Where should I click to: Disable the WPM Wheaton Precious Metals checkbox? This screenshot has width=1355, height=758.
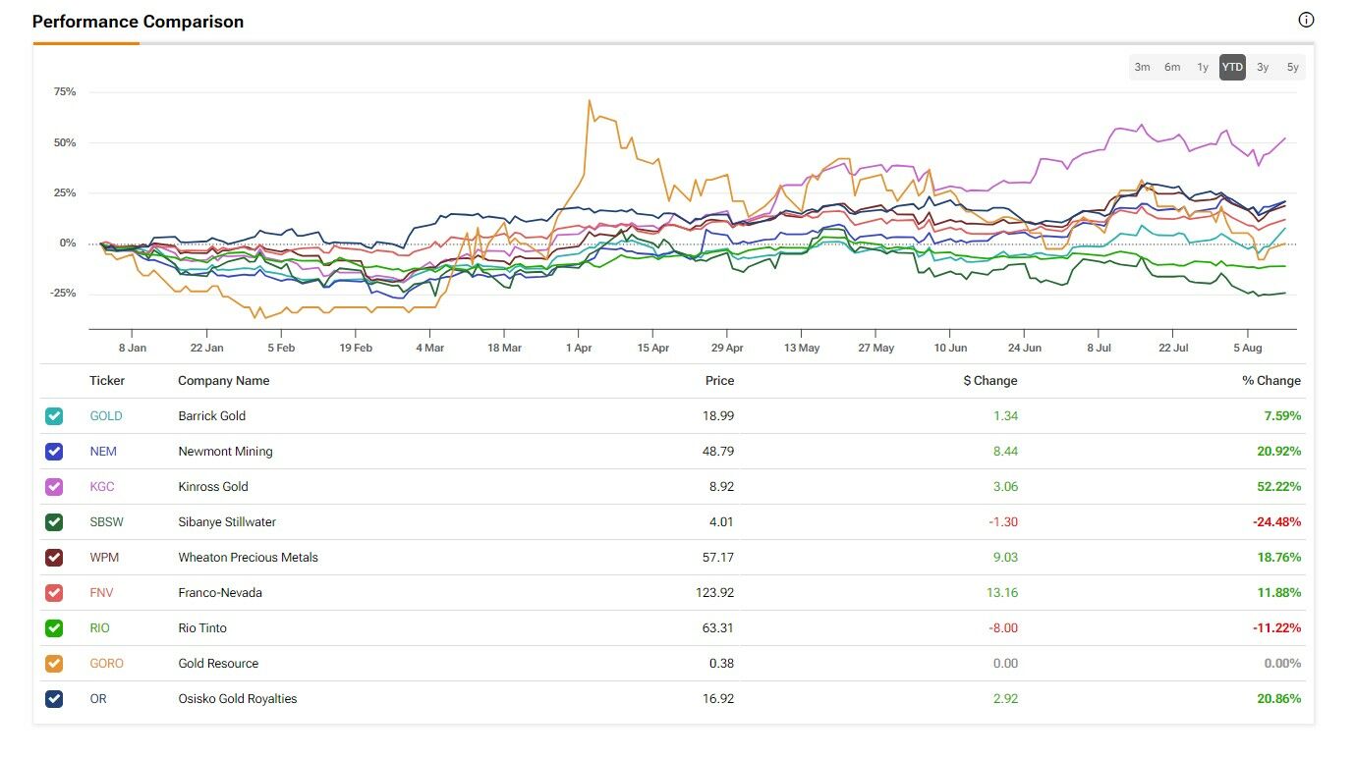(x=54, y=558)
